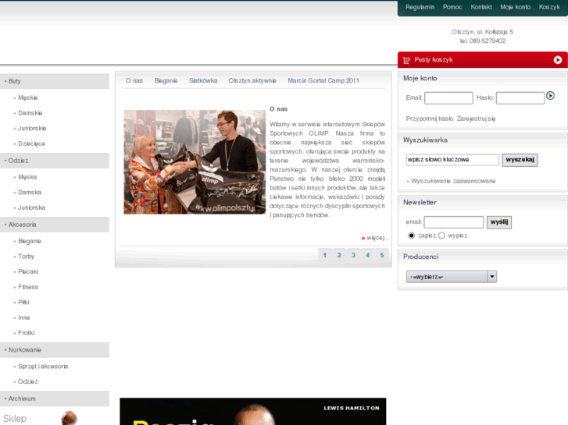Image resolution: width=568 pixels, height=425 pixels.
Task: Switch to the Olsztyn aktywnie tab
Action: [x=252, y=80]
